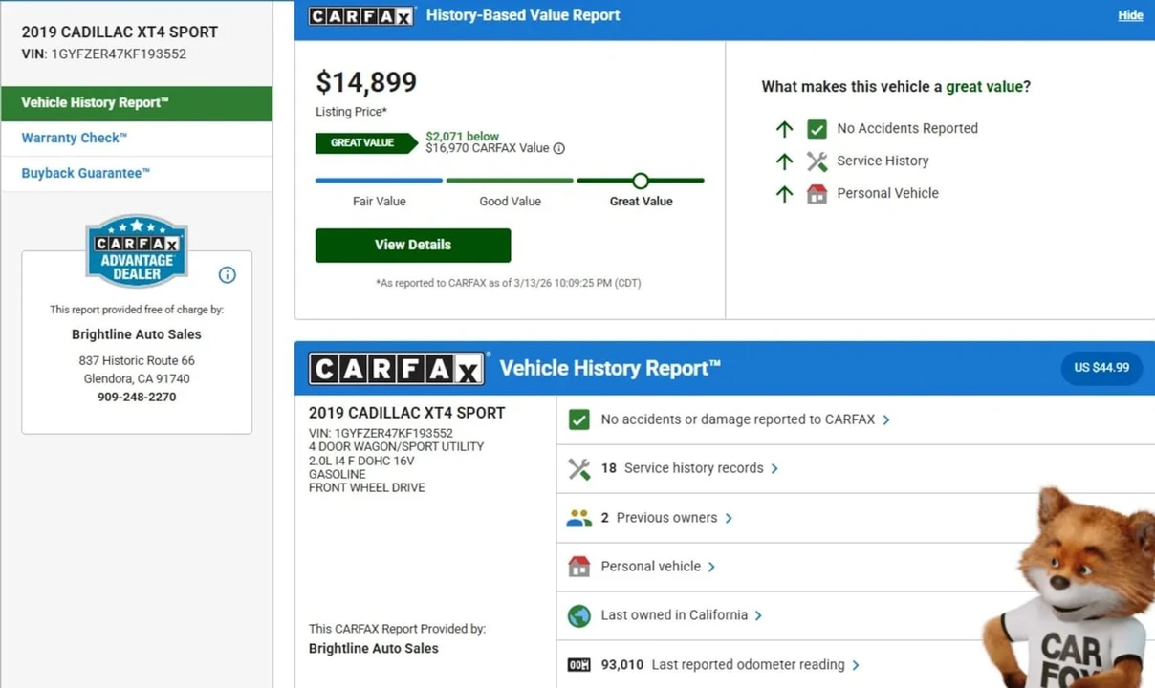The width and height of the screenshot is (1155, 688).
Task: Click the View Details button
Action: click(x=413, y=245)
